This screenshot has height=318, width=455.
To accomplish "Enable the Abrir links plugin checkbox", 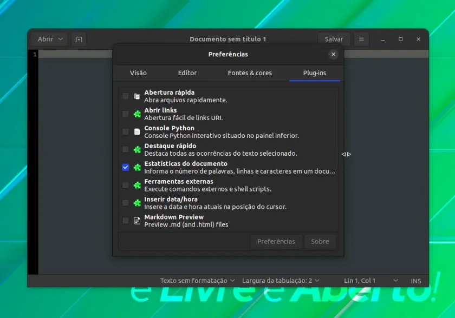I will click(125, 114).
